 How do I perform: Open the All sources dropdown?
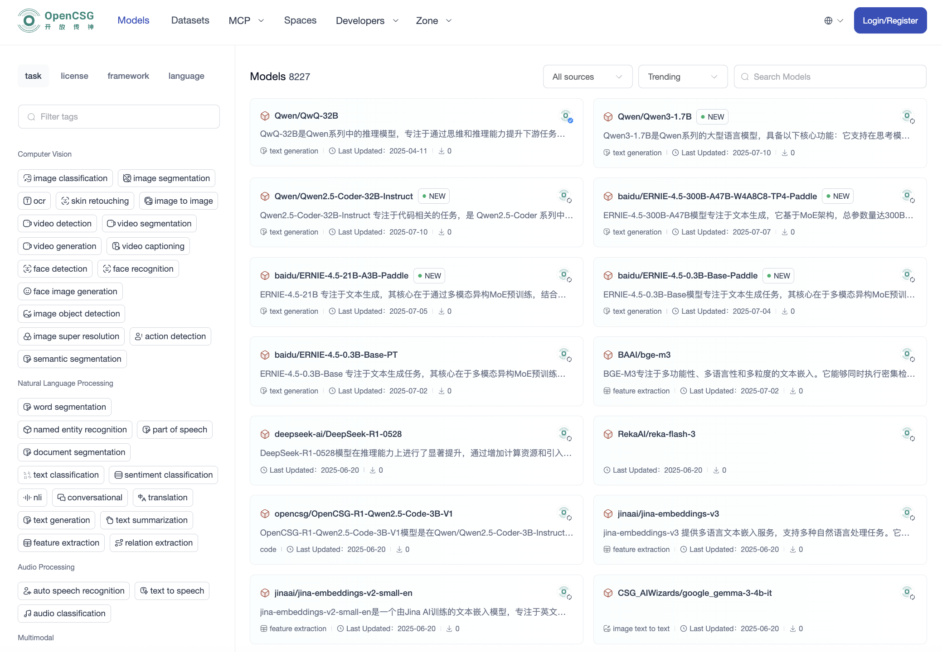coord(587,77)
